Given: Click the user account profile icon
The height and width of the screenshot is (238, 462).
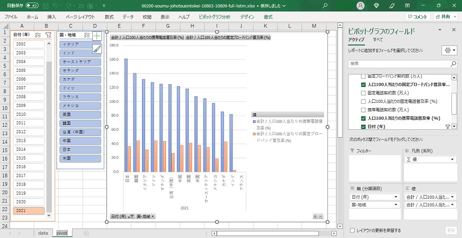Looking at the screenshot, I should click(360, 5).
